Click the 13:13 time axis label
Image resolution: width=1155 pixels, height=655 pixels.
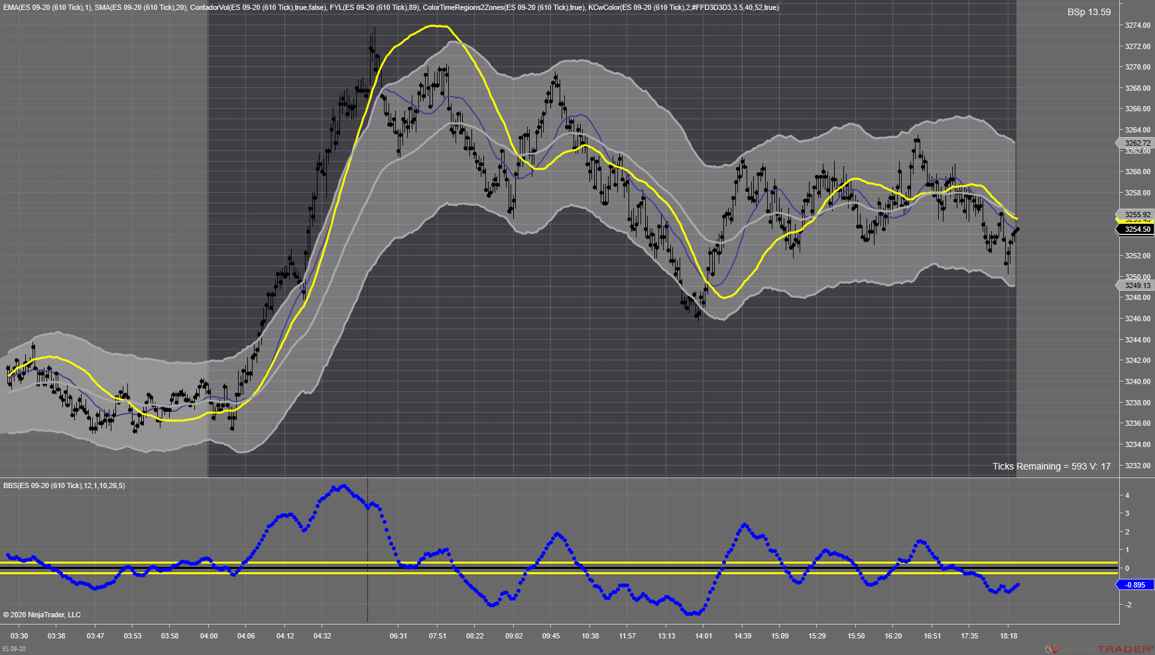666,636
